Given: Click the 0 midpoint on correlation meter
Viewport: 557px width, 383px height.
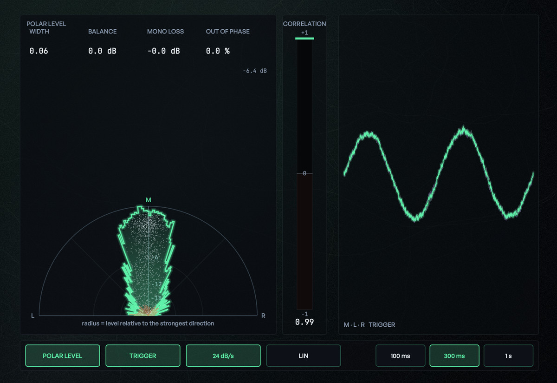Looking at the screenshot, I should point(304,173).
